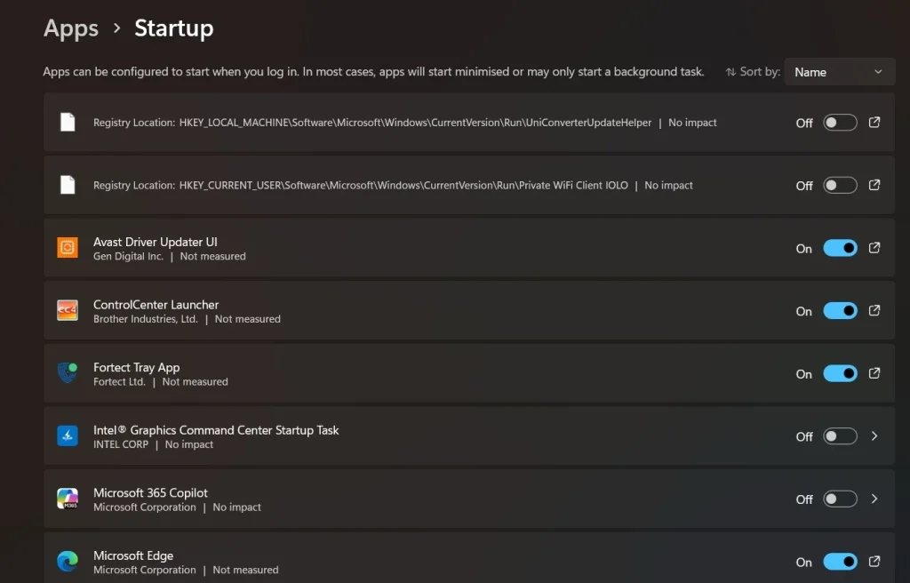Open the Sort by Name dropdown
Viewport: 910px width, 583px height.
[x=839, y=72]
